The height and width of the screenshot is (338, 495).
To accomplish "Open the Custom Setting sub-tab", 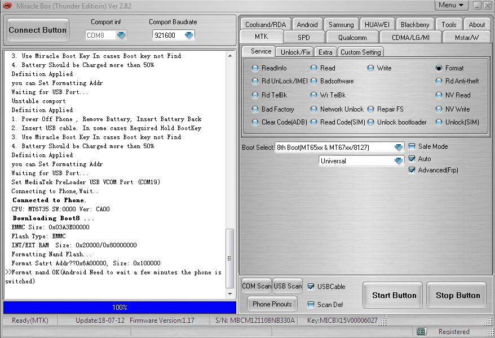I will [361, 52].
